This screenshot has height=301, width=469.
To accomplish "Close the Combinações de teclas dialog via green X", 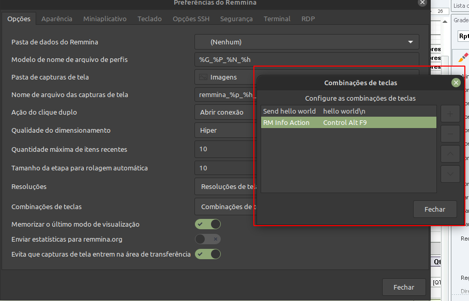I will pyautogui.click(x=456, y=83).
